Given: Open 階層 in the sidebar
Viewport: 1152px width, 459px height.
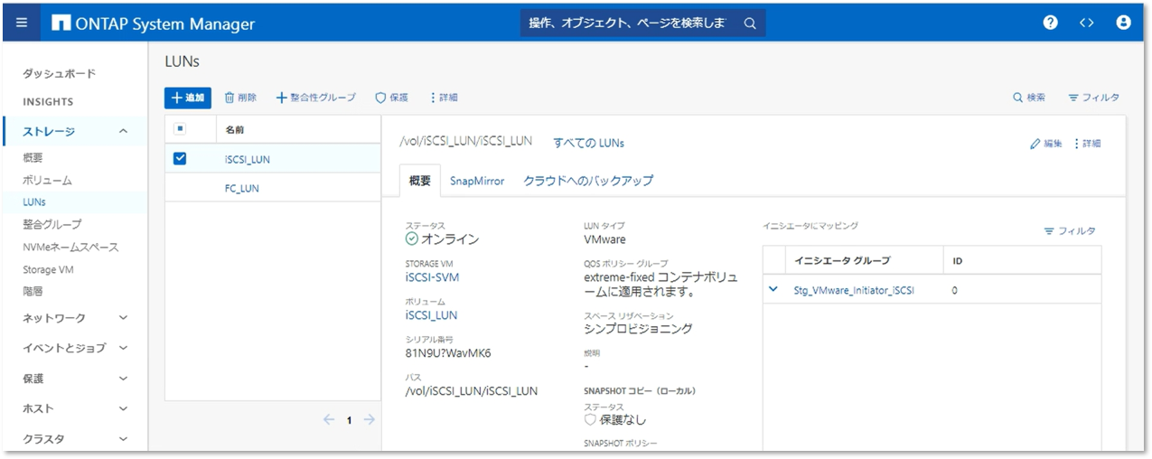Looking at the screenshot, I should [33, 292].
